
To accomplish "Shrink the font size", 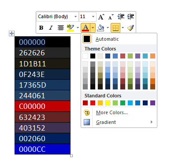I will tap(111, 17).
